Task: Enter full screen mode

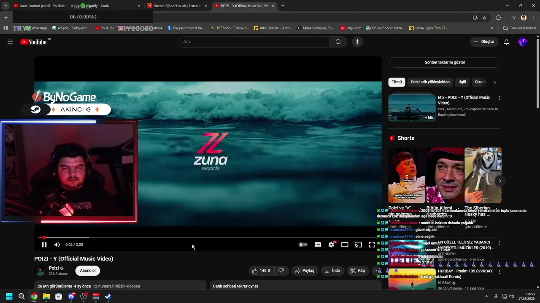Action: pos(372,245)
